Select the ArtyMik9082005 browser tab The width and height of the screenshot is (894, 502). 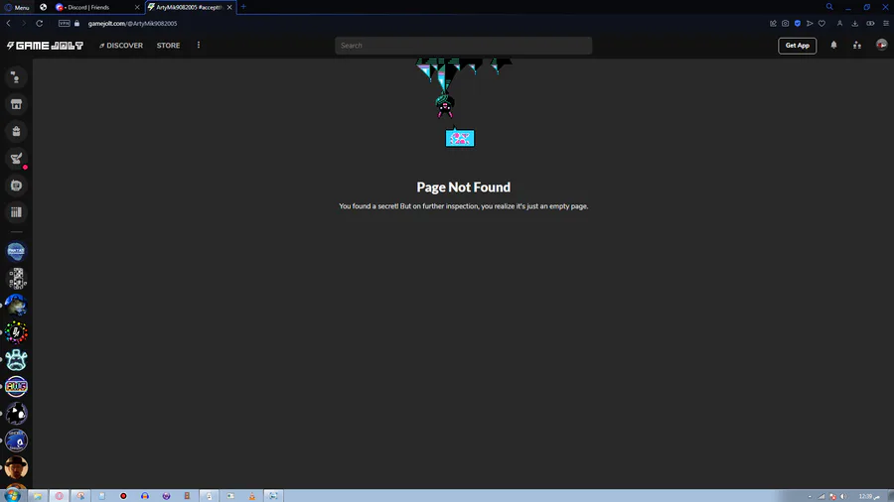tap(189, 7)
